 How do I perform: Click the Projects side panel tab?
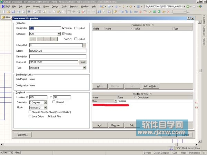[204, 42]
